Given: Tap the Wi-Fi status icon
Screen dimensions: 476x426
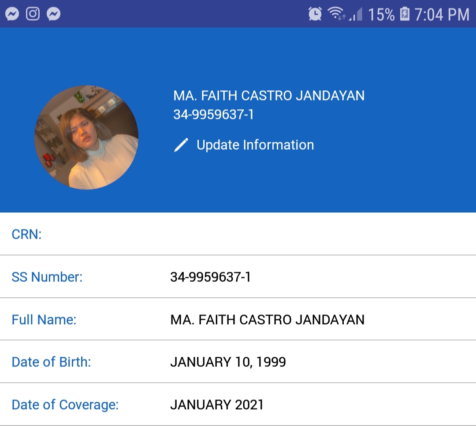Looking at the screenshot, I should (337, 14).
